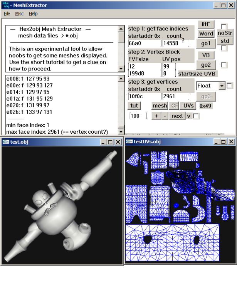Click the next button
Viewport: 237px width, 289px height.
[x=177, y=116]
